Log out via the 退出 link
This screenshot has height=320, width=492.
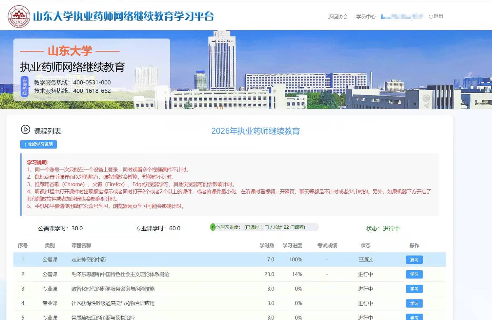tap(436, 16)
